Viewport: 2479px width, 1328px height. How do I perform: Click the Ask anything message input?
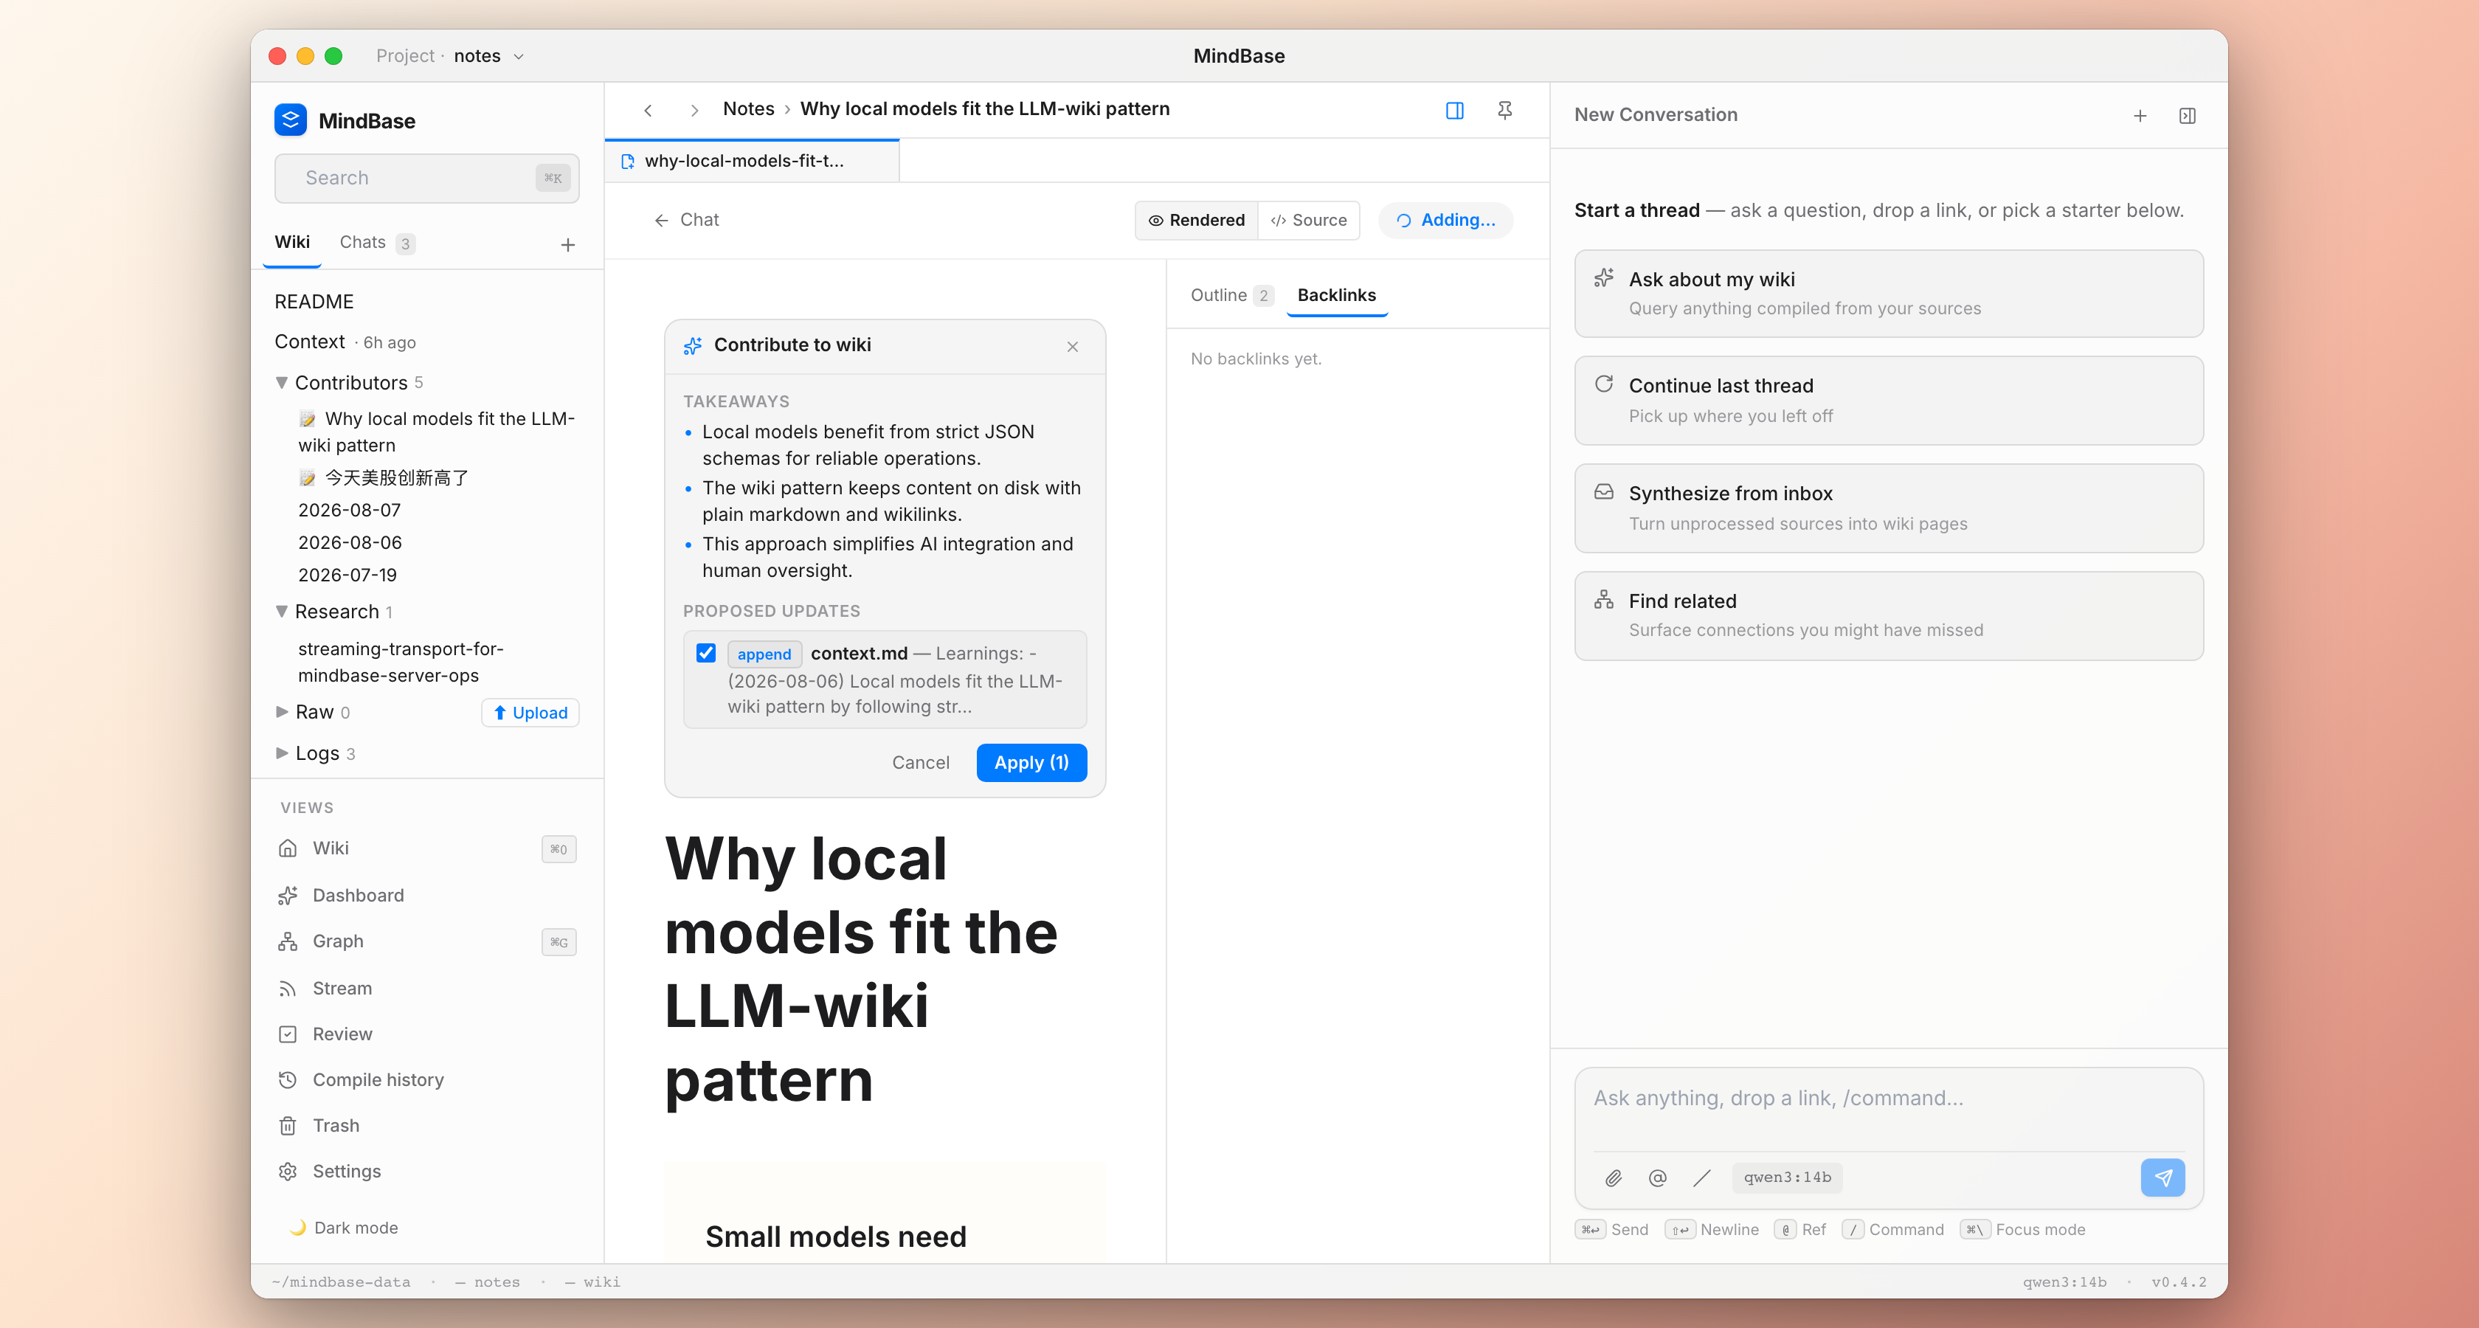pos(1888,1100)
